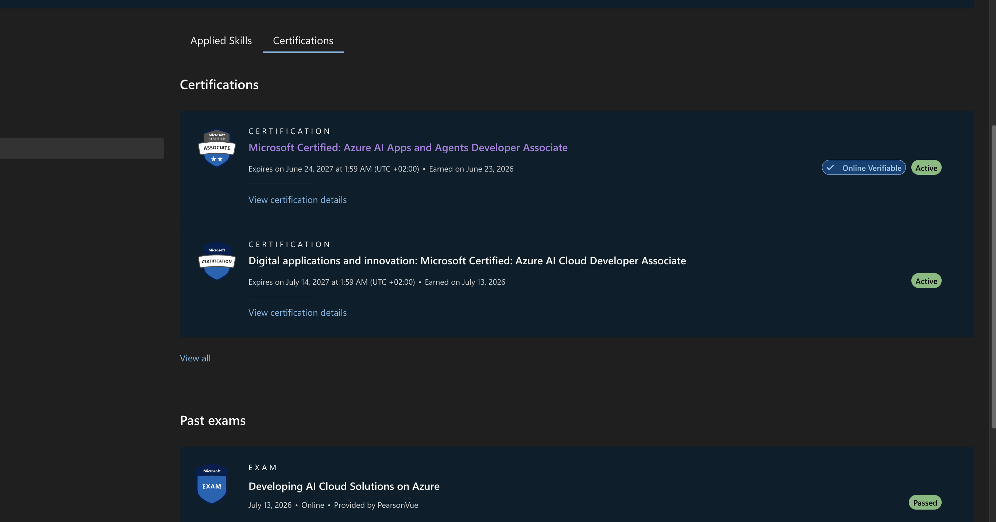The image size is (996, 522).
Task: Click the Online Verifiable badge
Action: (863, 168)
